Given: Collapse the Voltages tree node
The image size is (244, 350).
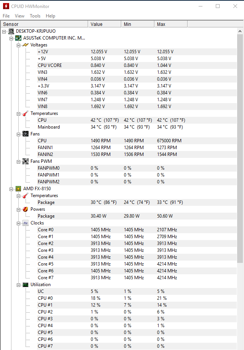Looking at the screenshot, I should point(19,45).
